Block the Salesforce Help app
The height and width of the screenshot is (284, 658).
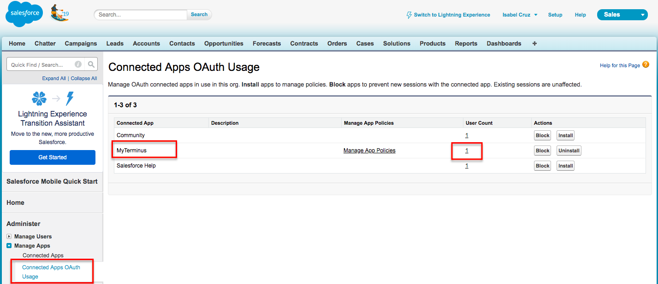543,166
